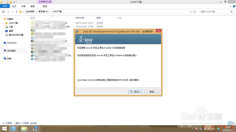This screenshot has width=236, height=132.
Task: Sort by 修改日期 column header
Action: (80, 18)
